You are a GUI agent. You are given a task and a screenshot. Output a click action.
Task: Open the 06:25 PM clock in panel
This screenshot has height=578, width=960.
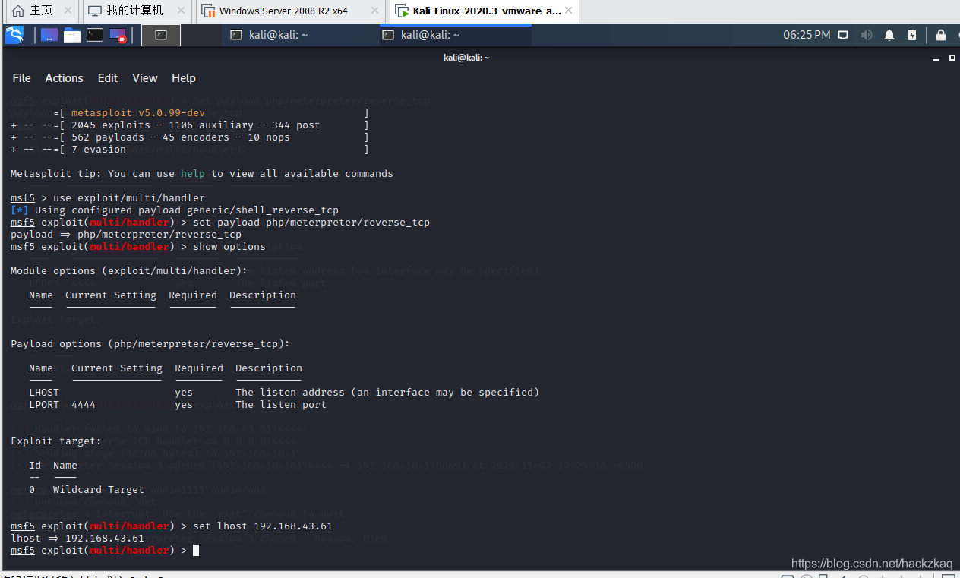pos(807,35)
